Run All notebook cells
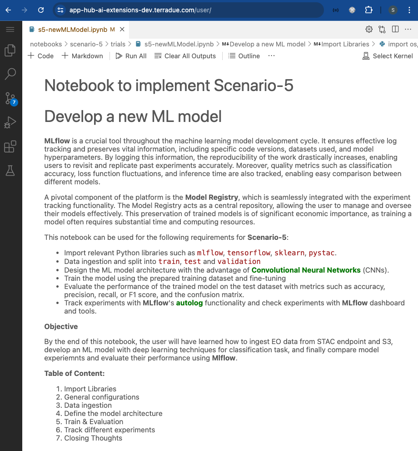The width and height of the screenshot is (418, 451). tap(131, 56)
